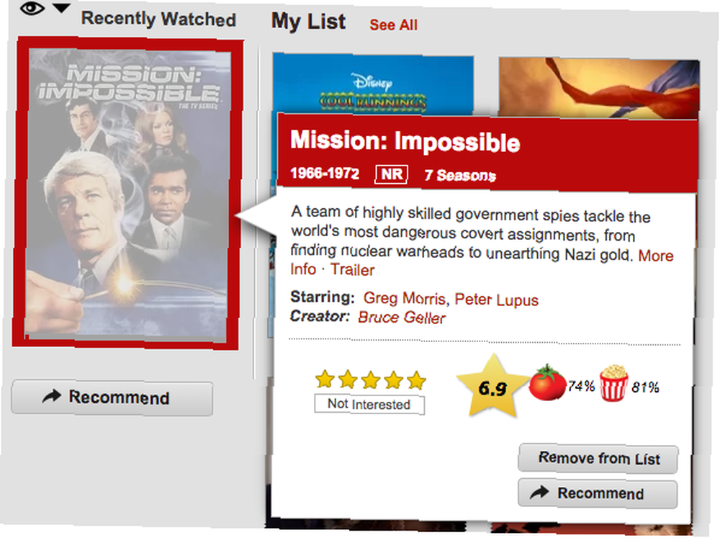The width and height of the screenshot is (720, 538).
Task: Rate the show five stars
Action: click(416, 380)
